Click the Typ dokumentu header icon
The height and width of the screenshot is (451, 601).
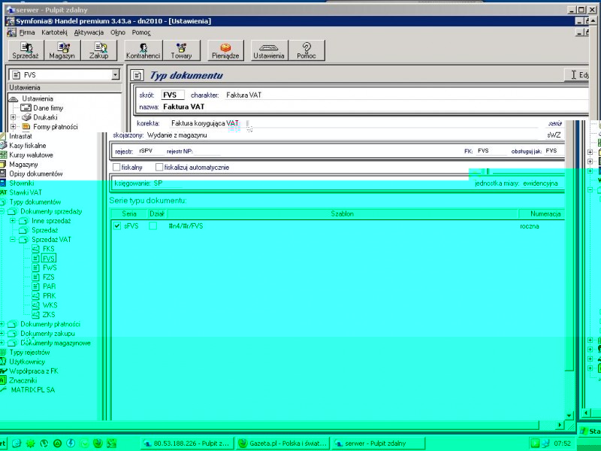[x=137, y=75]
